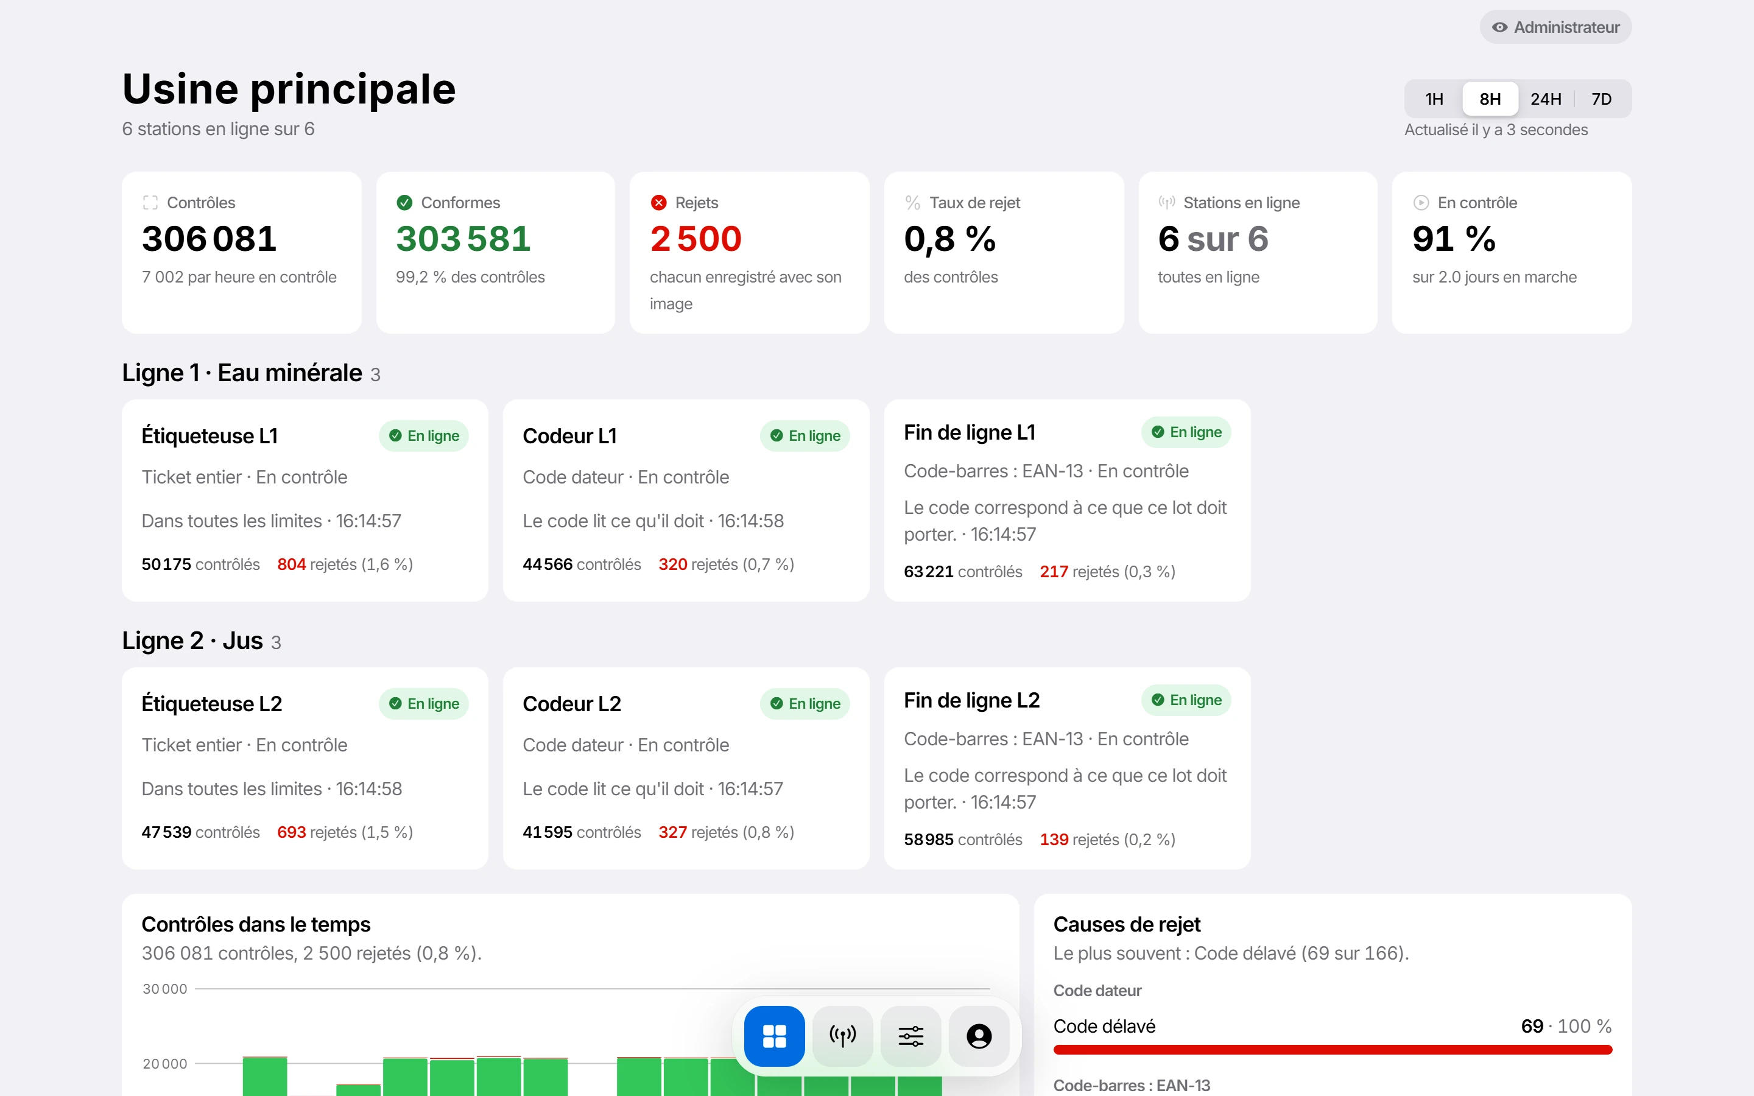The height and width of the screenshot is (1096, 1754).
Task: Click the eye icon next to Administrateur
Action: point(1499,27)
